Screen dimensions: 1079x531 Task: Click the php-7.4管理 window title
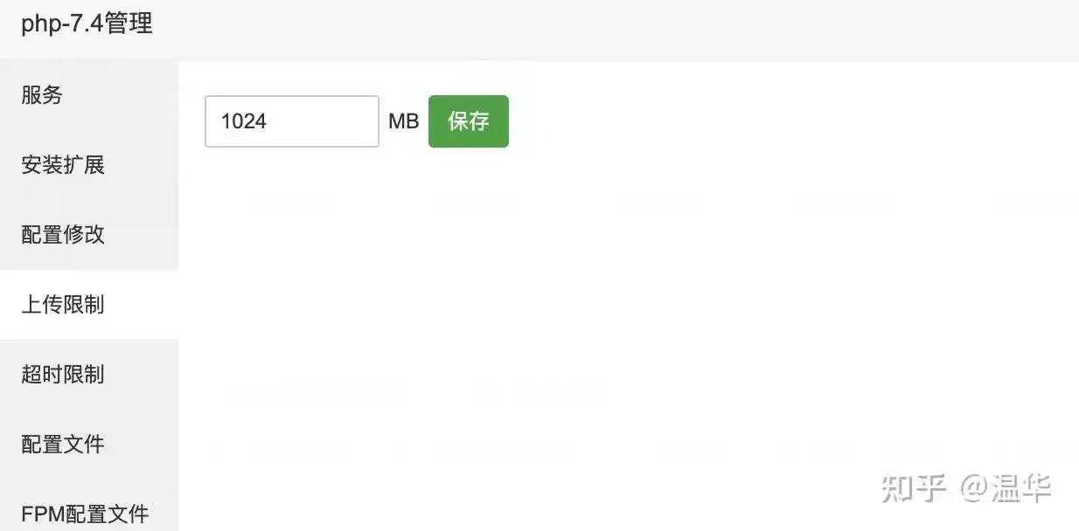point(87,24)
